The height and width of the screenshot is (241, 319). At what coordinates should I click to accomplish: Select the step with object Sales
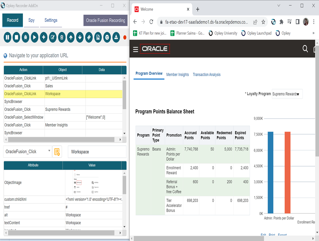(63, 86)
